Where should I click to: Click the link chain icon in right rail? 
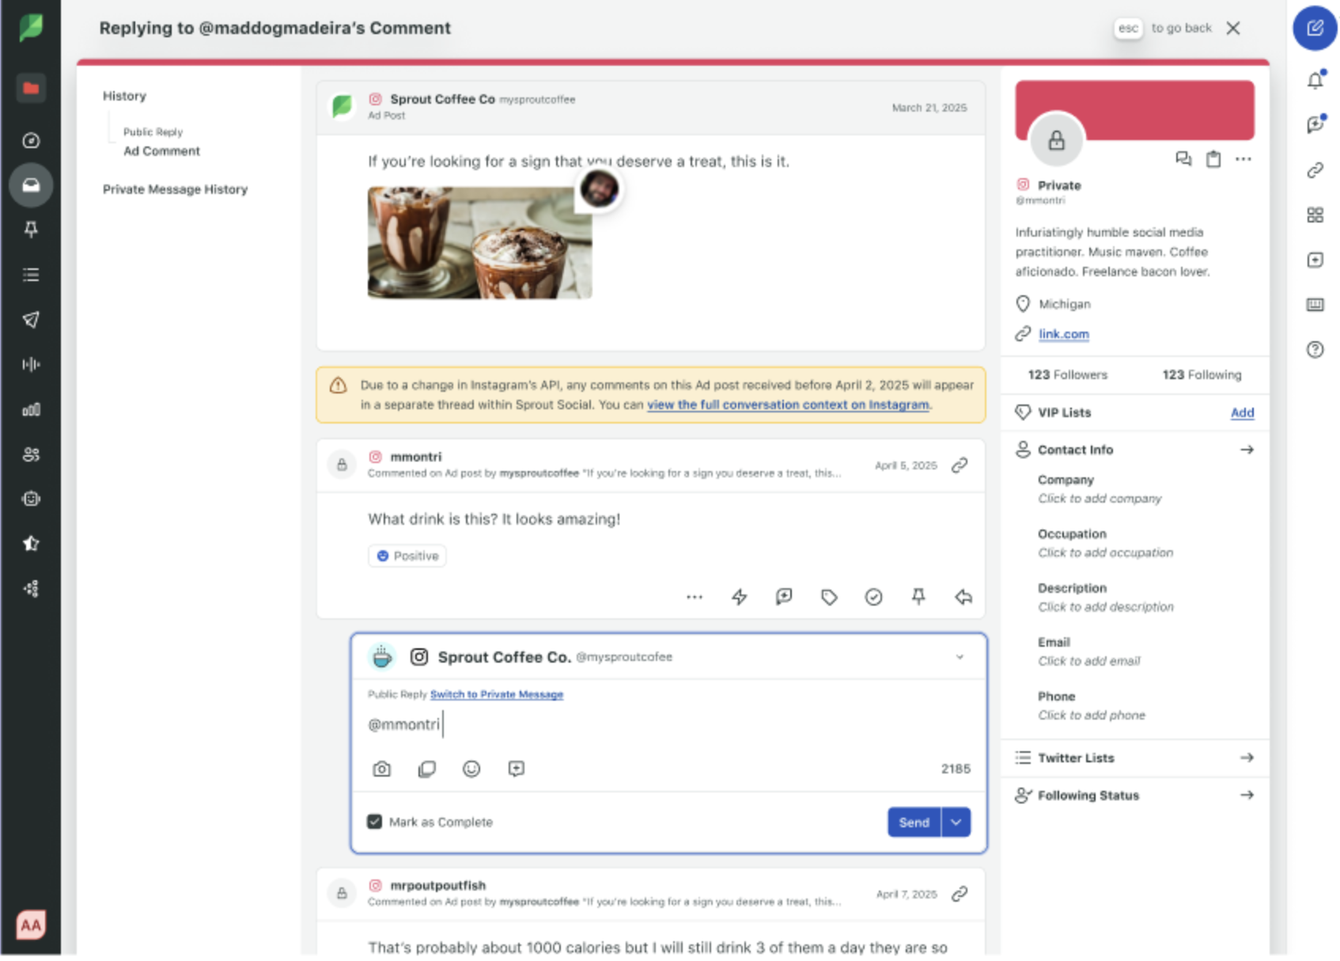click(x=1315, y=170)
